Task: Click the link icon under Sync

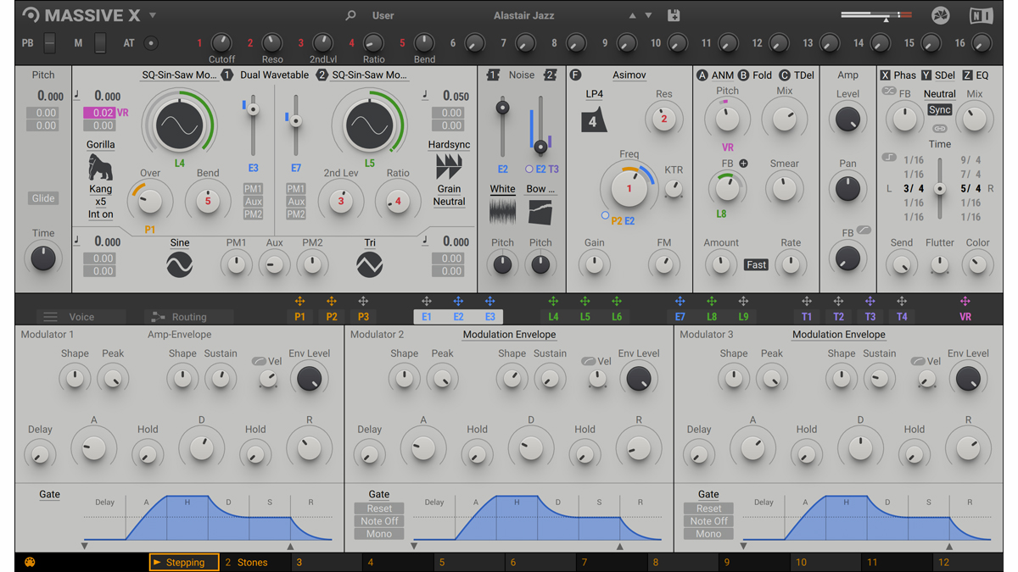Action: point(939,129)
